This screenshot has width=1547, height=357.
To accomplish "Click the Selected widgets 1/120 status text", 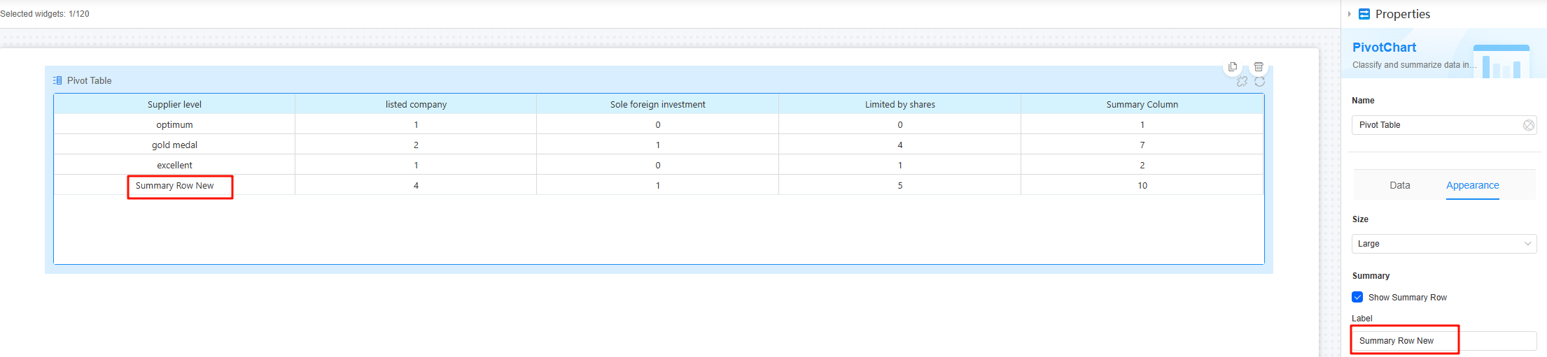I will 45,14.
